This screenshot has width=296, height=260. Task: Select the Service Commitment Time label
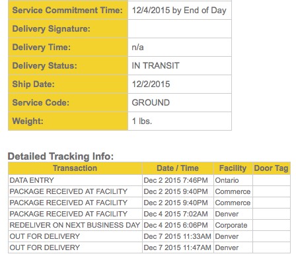[x=67, y=11]
